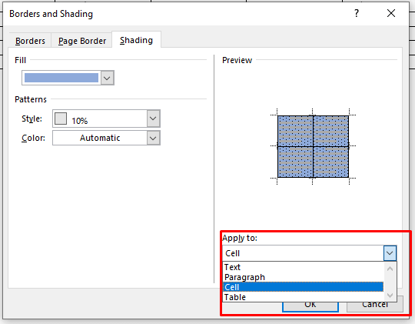Click the list scroll down arrow
The width and height of the screenshot is (415, 324).
[x=390, y=295]
